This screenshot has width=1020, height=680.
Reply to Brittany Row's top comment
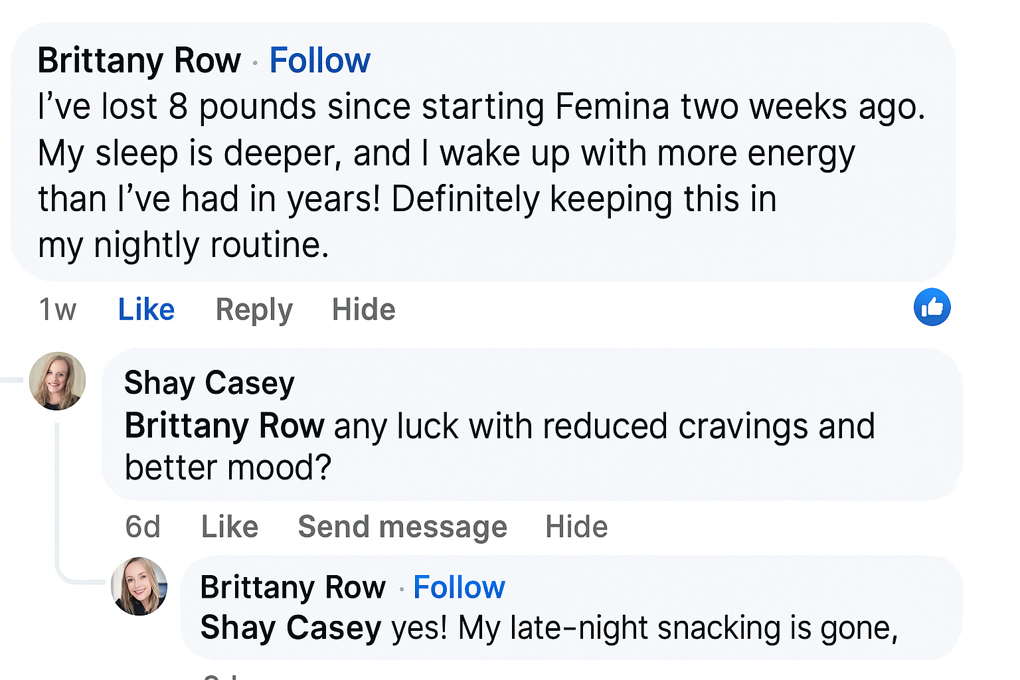click(254, 310)
